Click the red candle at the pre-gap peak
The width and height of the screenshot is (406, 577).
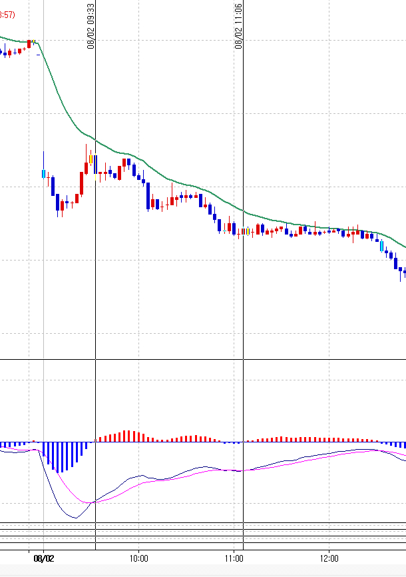(29, 44)
